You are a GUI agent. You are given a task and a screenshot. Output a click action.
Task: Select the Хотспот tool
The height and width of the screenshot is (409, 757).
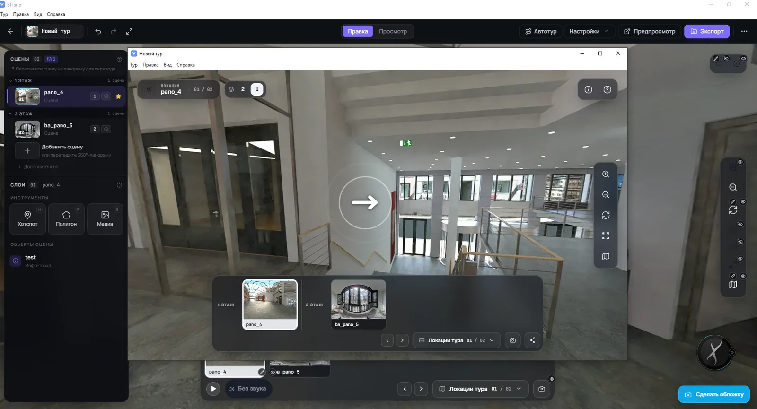coord(27,219)
